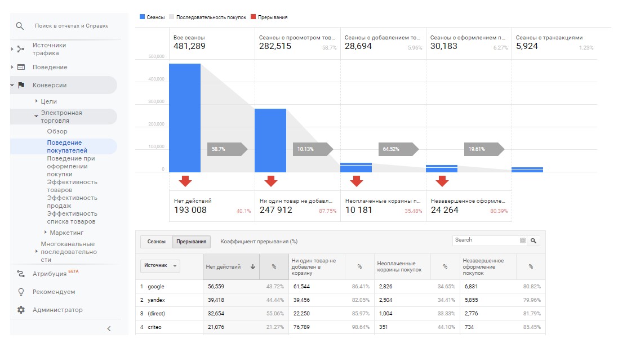Switch to the Сеансы tab
This screenshot has width=618, height=352.
coord(157,242)
